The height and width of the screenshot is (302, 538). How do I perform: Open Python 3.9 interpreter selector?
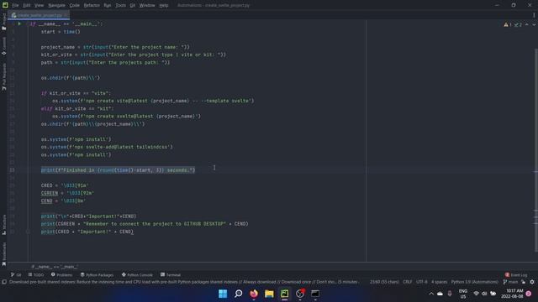(x=474, y=282)
